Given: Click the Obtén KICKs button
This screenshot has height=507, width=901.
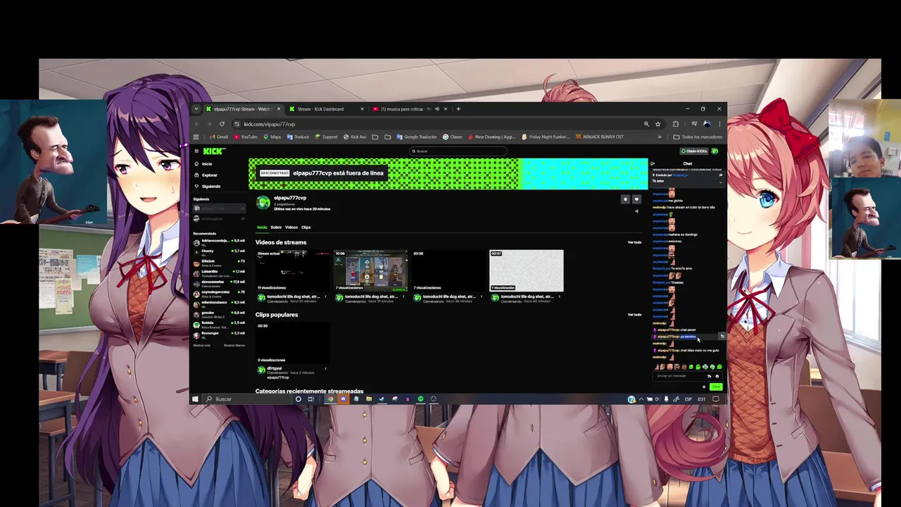Looking at the screenshot, I should (x=693, y=151).
